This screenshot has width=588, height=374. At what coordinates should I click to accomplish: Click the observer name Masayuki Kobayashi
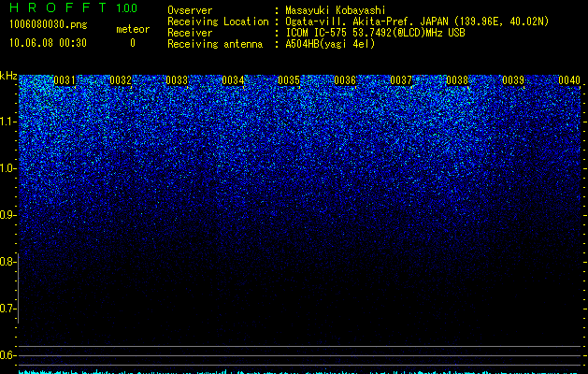pos(336,10)
